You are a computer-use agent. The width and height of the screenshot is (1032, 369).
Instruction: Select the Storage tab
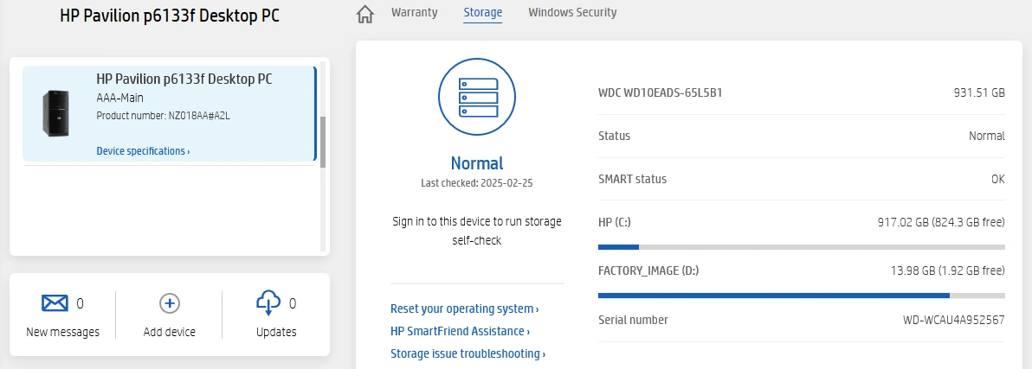coord(482,13)
